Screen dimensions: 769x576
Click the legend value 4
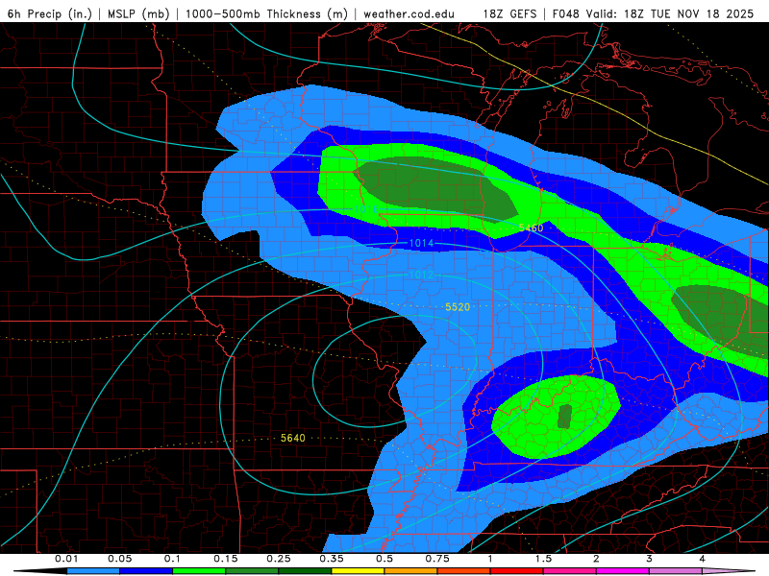point(702,559)
